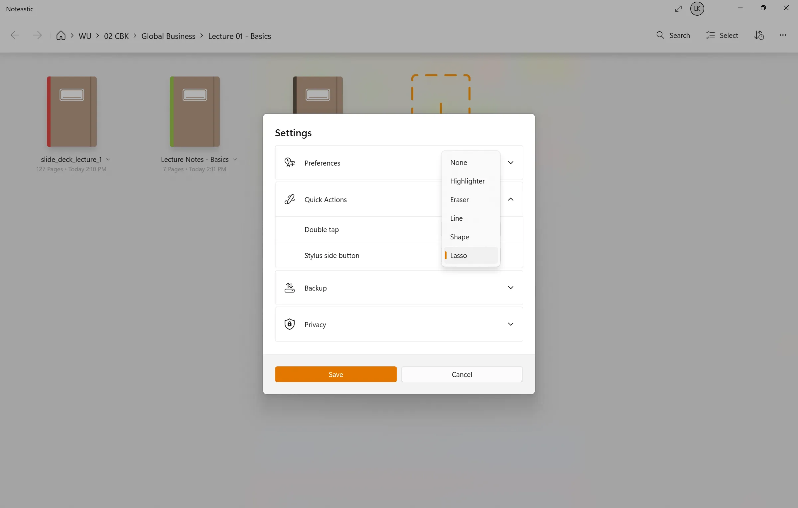
Task: Go back with the back arrow
Action: coord(15,35)
